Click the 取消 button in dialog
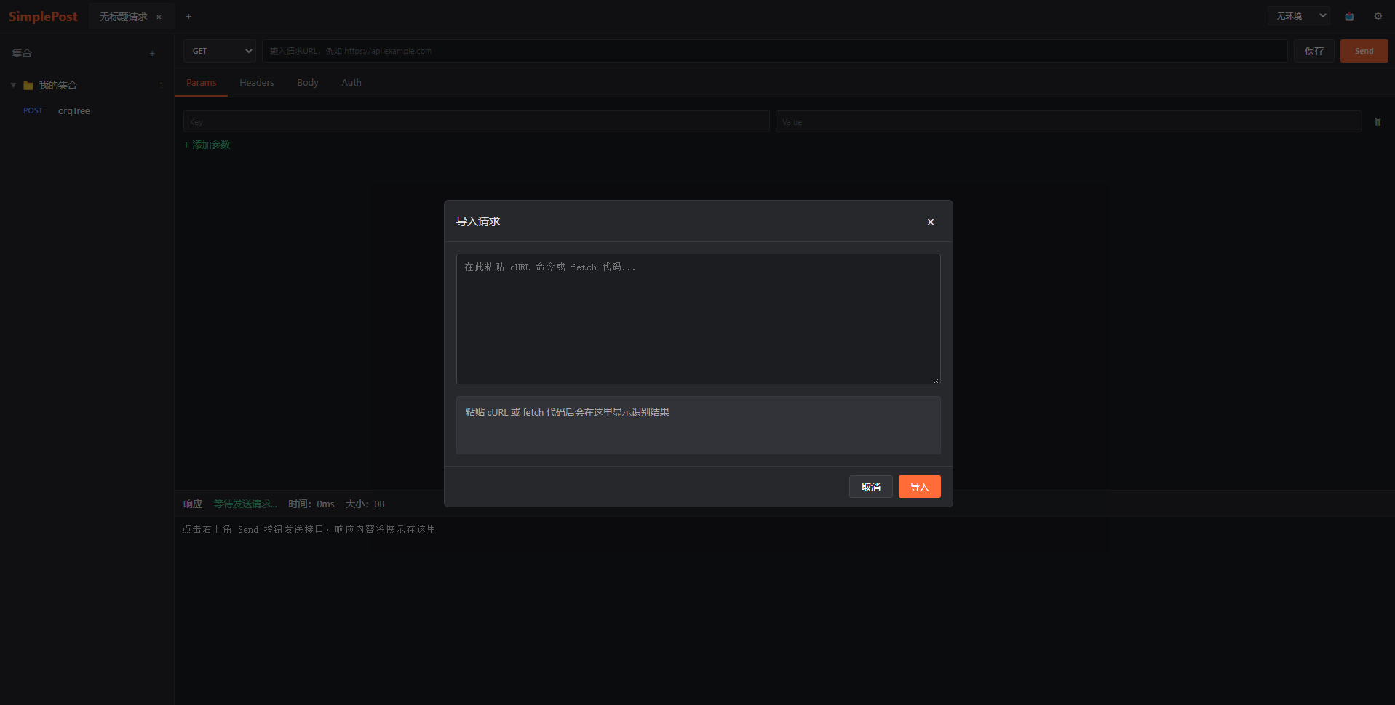 (x=871, y=487)
